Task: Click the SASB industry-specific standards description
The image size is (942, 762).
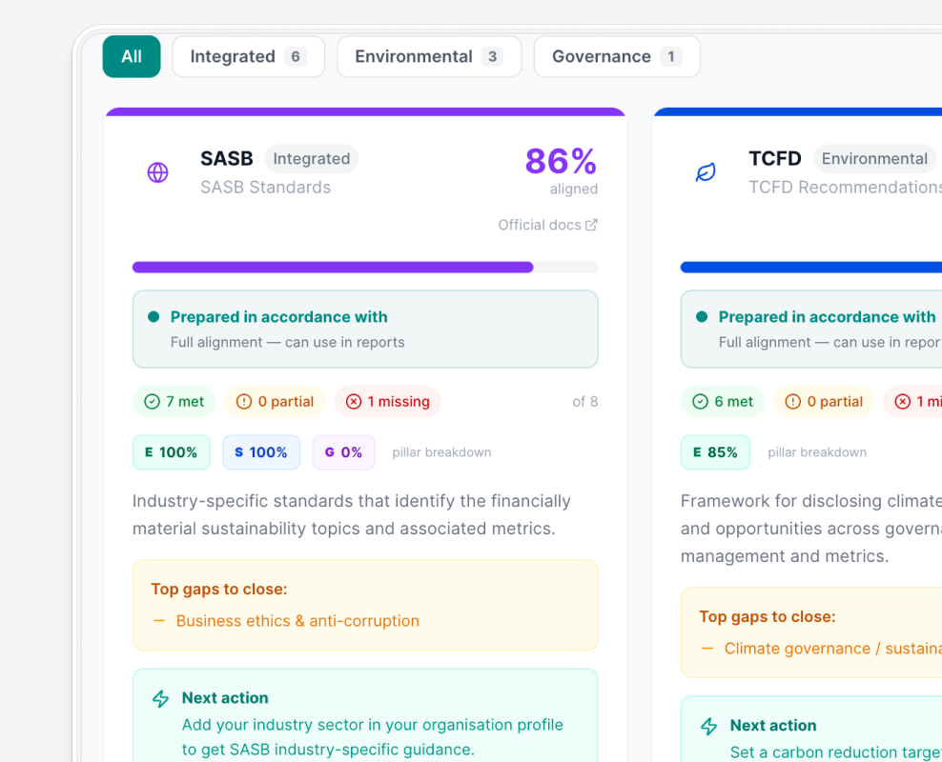Action: tap(352, 514)
